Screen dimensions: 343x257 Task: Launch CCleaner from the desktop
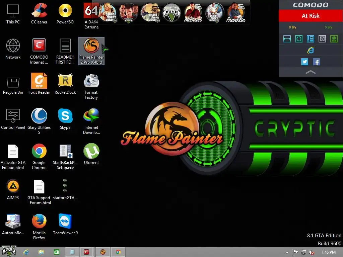pos(39,14)
